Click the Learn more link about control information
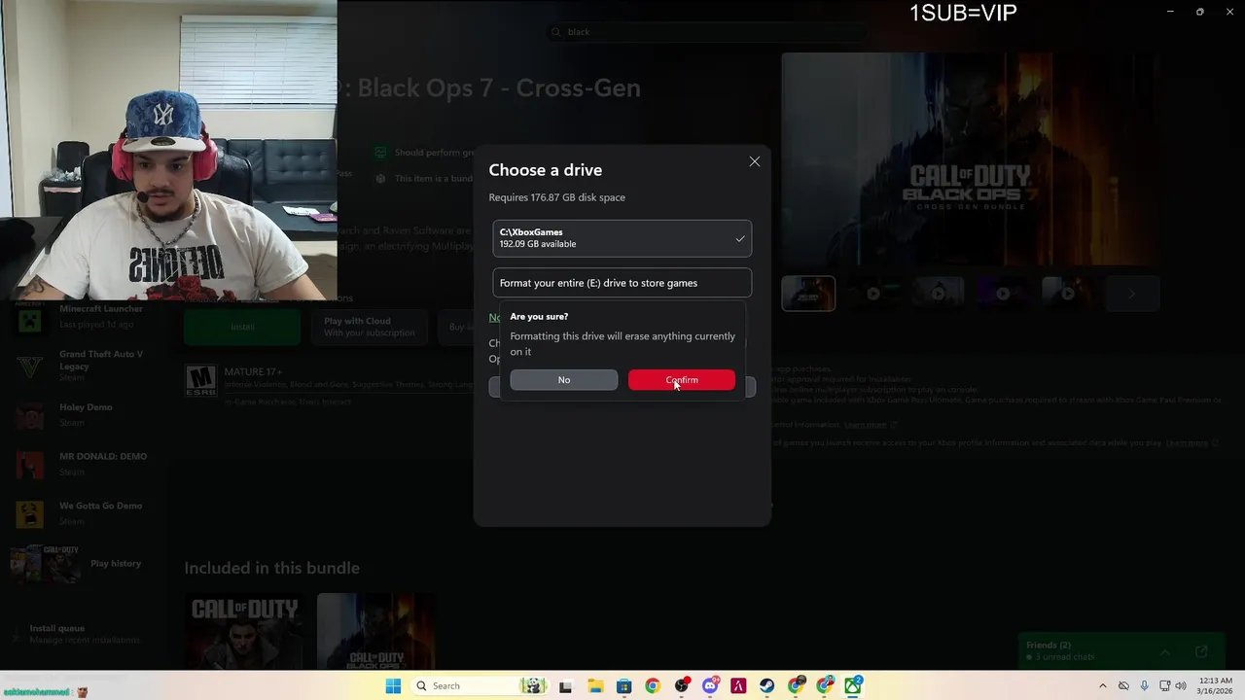This screenshot has height=700, width=1245. point(865,425)
